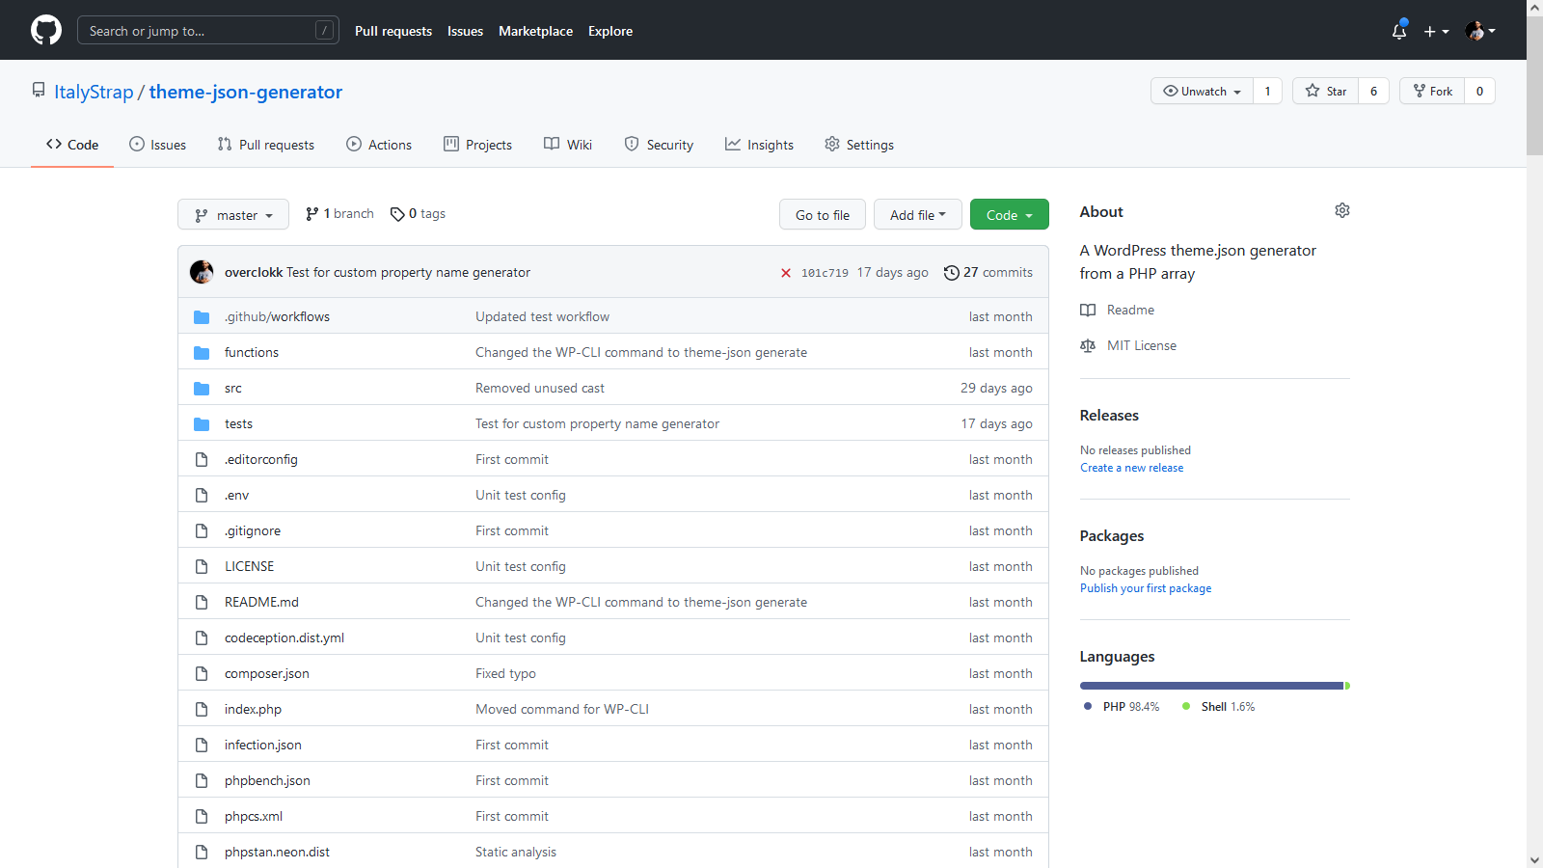Click Pull requests in the top navigation

click(x=393, y=31)
